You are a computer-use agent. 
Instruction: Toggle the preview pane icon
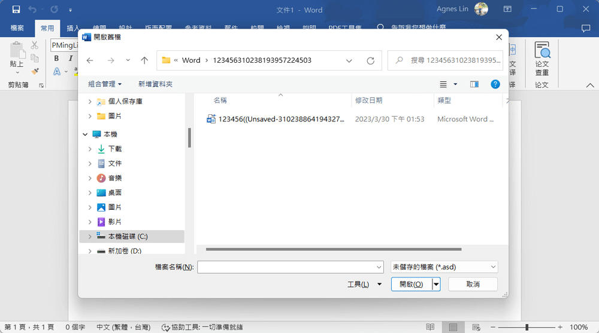click(474, 84)
